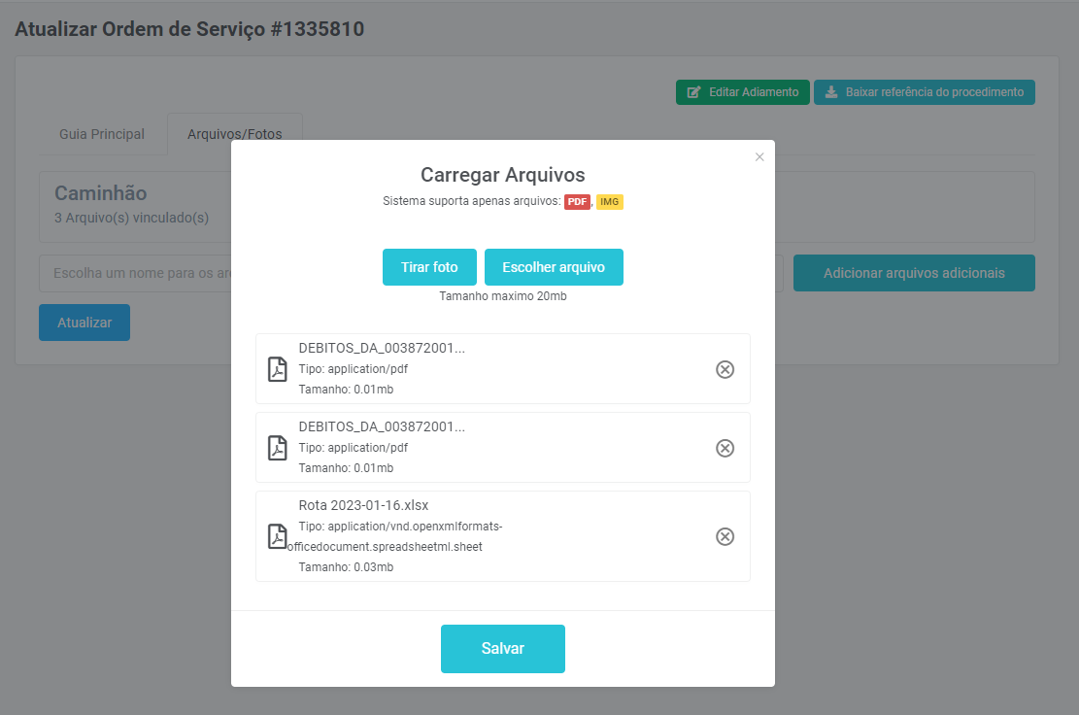The height and width of the screenshot is (715, 1079).
Task: Click the file icon beside Rota 2023-01-16.xlsx
Action: 278,536
